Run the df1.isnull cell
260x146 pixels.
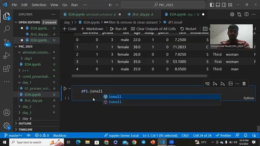point(65,89)
